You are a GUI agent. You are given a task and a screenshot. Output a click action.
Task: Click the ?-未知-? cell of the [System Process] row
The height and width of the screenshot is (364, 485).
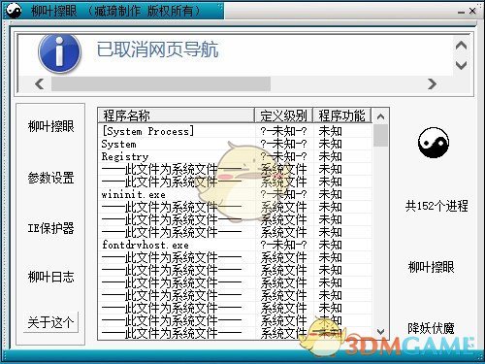(x=283, y=131)
